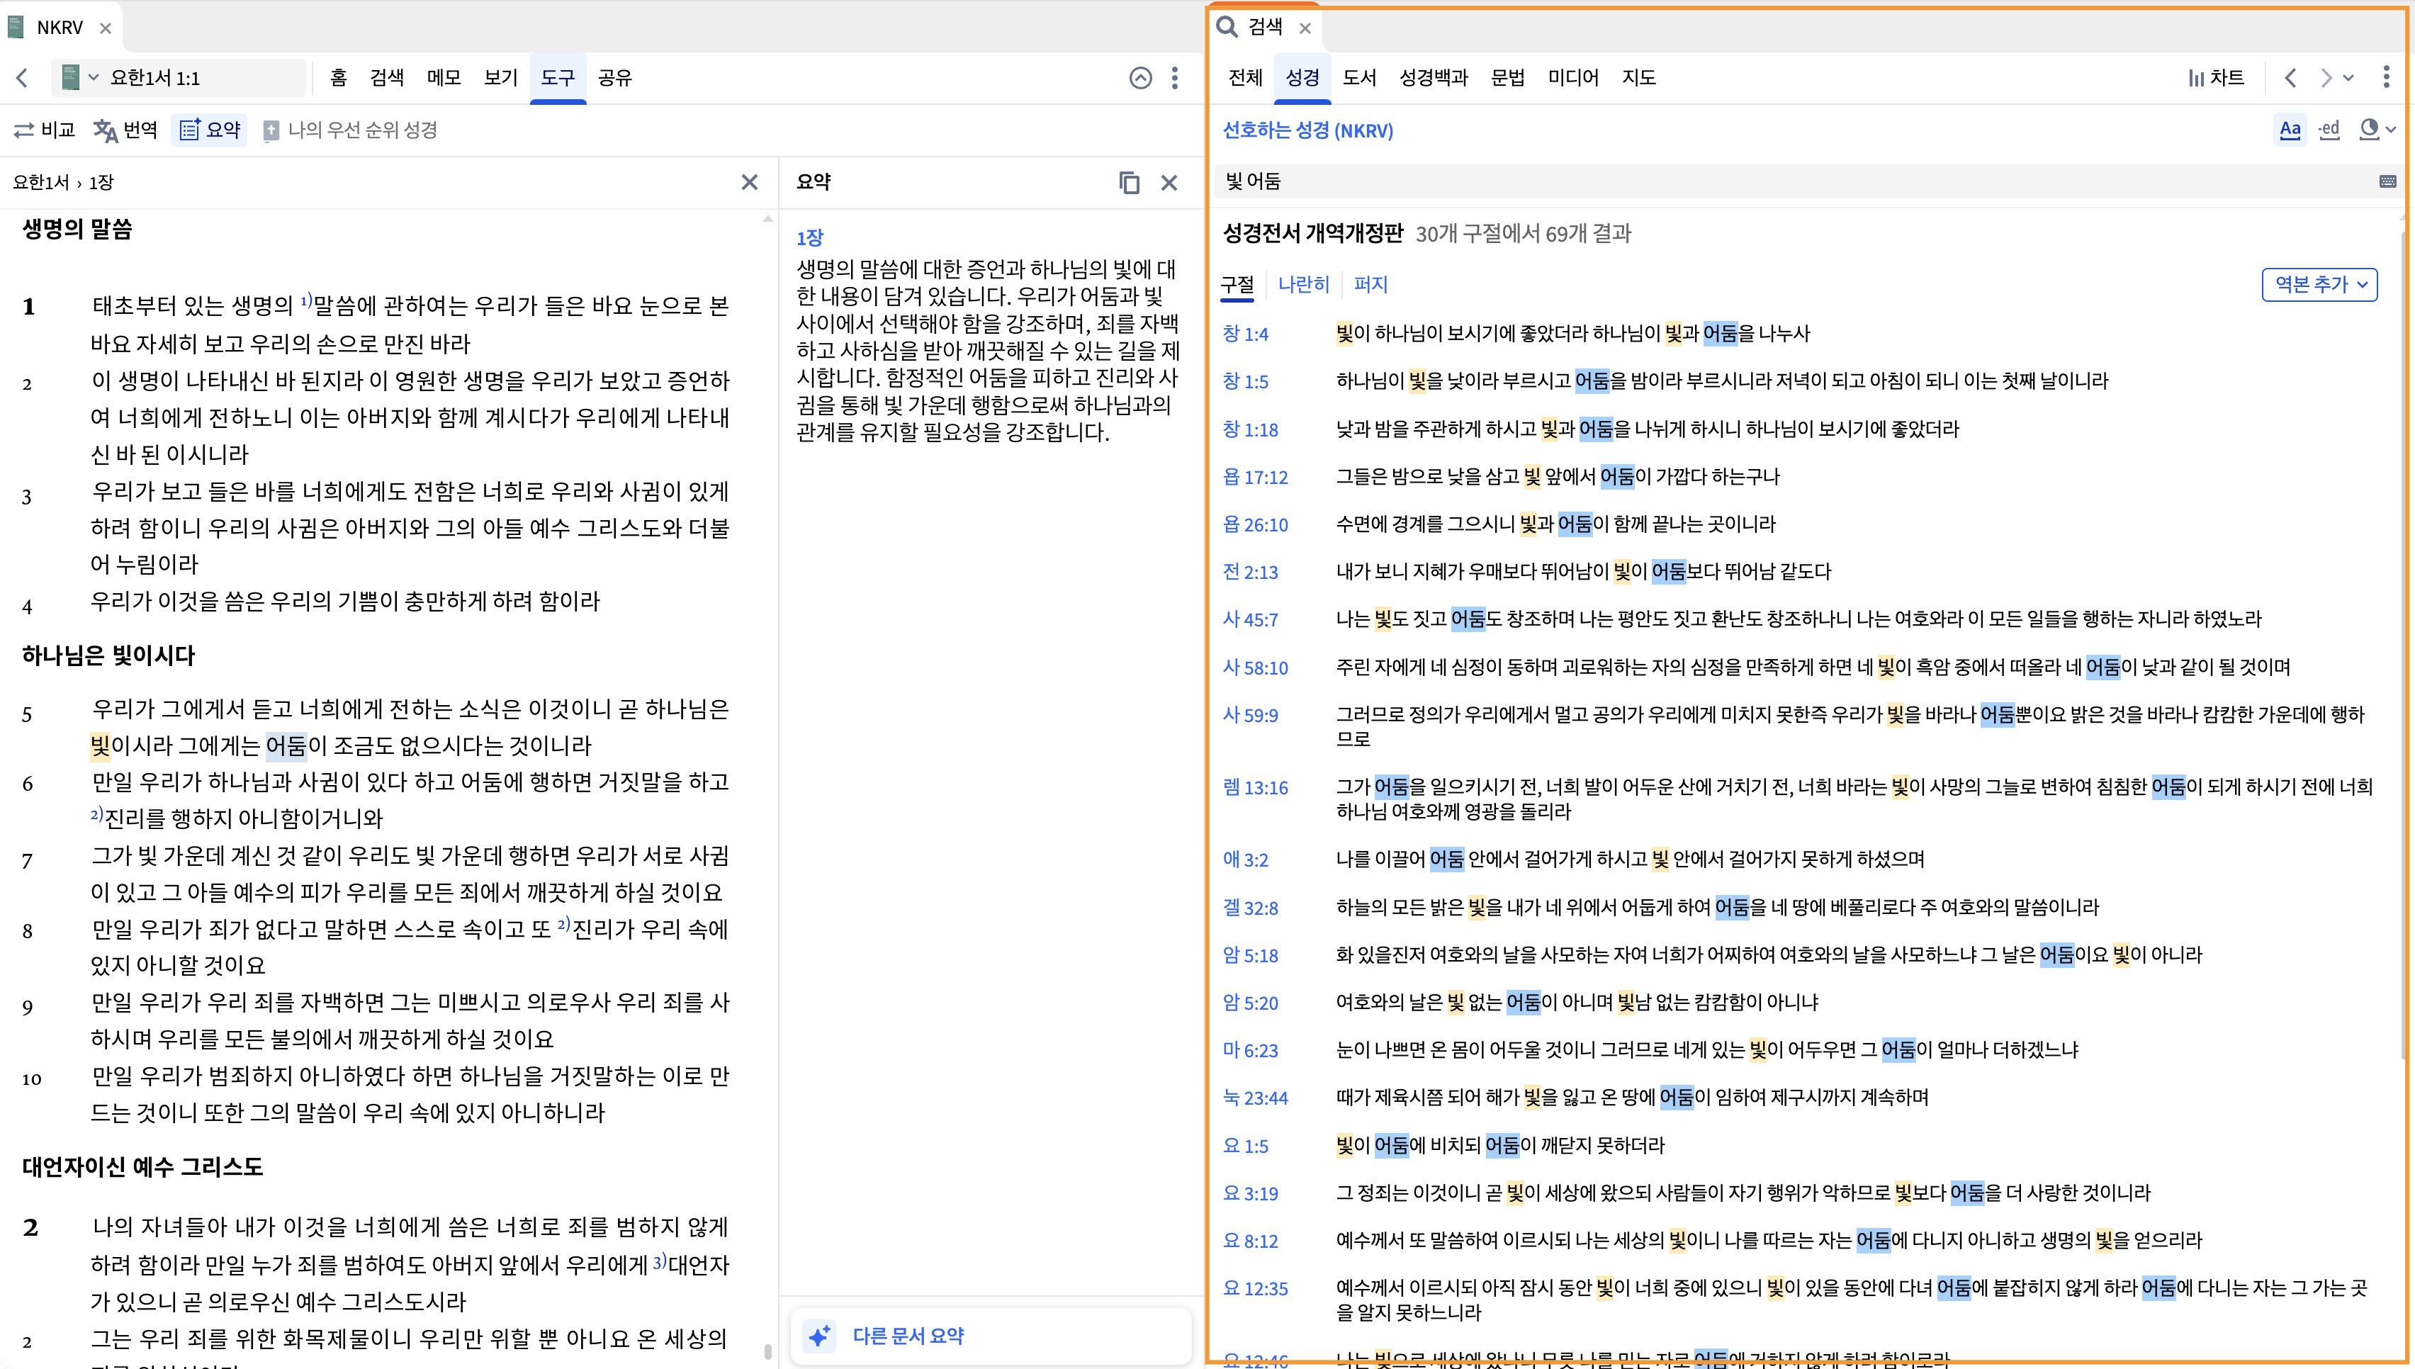This screenshot has width=2415, height=1369.
Task: Click the 요한1서 breadcrumb
Action: pyautogui.click(x=40, y=182)
